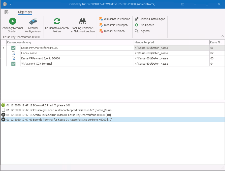Click the window resize grip in status bar
The height and width of the screenshot is (171, 225).
click(222, 168)
